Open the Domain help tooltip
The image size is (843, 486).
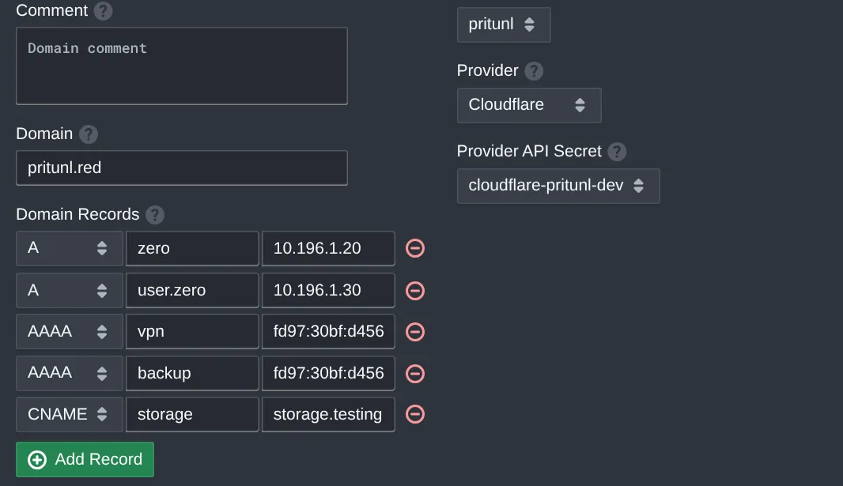pos(87,134)
